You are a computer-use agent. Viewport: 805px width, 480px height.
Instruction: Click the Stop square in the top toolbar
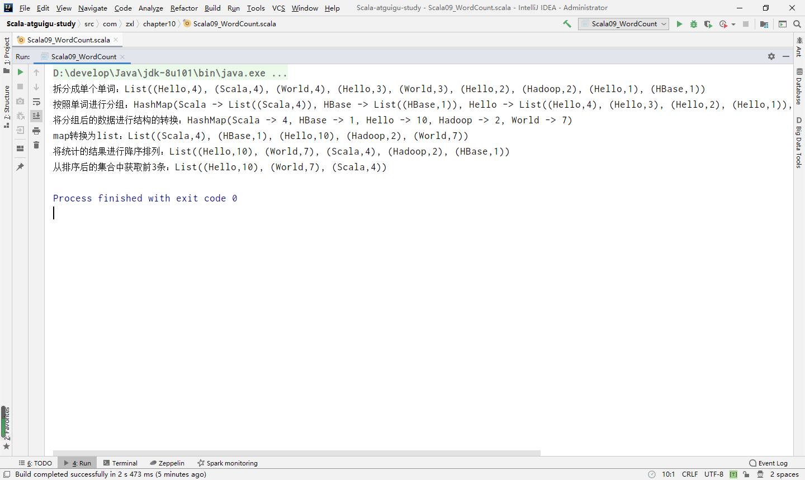[746, 24]
